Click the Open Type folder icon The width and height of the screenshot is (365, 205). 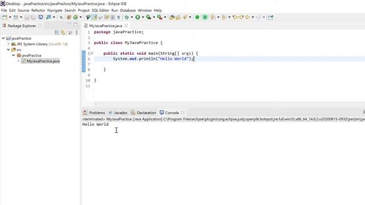pos(172,17)
